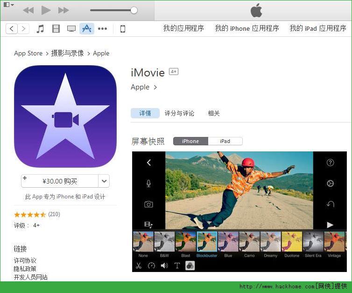Select the Blast filter thumbnail

pyautogui.click(x=186, y=242)
